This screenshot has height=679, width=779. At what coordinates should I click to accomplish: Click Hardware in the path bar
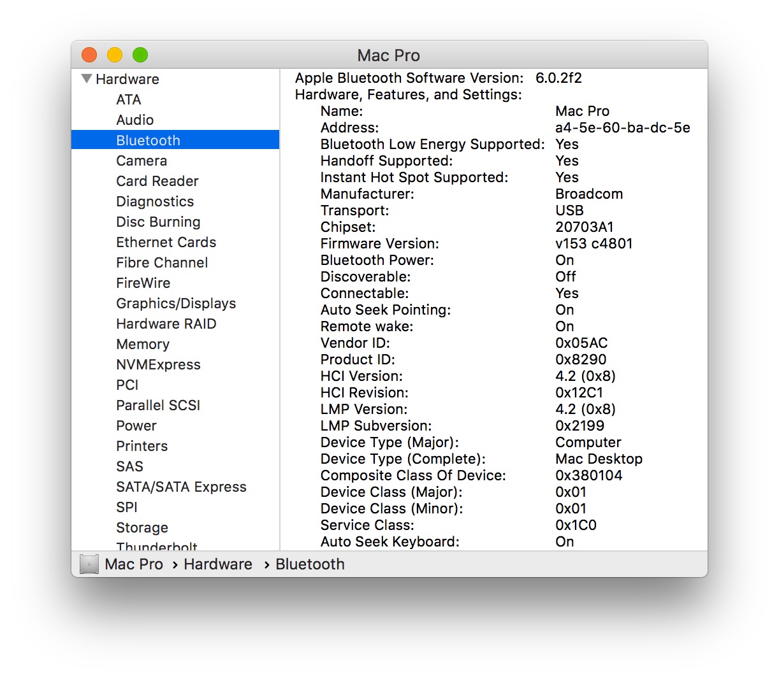click(x=218, y=564)
